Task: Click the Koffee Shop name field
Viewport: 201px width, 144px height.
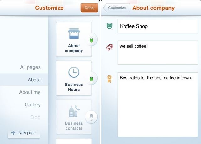Action: point(158,26)
